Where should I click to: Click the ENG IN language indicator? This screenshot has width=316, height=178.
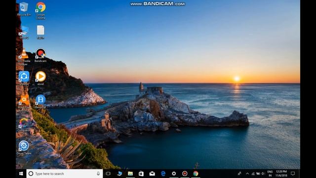click(x=270, y=174)
